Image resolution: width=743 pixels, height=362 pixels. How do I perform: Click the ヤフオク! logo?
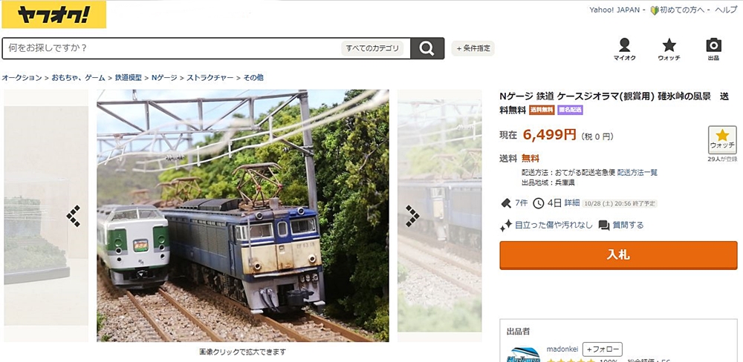pyautogui.click(x=54, y=15)
